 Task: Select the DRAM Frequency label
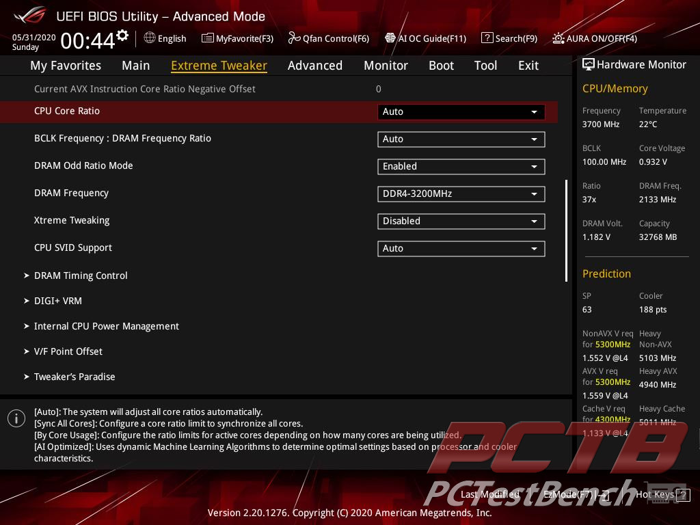[71, 193]
